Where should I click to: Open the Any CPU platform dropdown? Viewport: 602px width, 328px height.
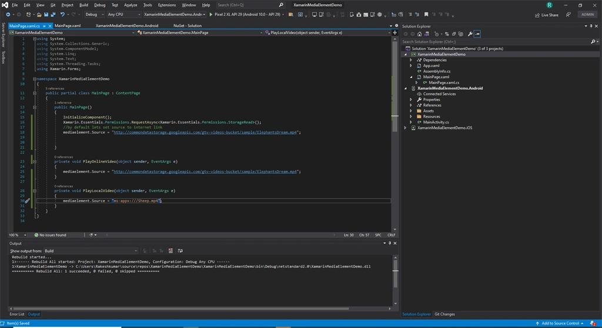(x=123, y=15)
